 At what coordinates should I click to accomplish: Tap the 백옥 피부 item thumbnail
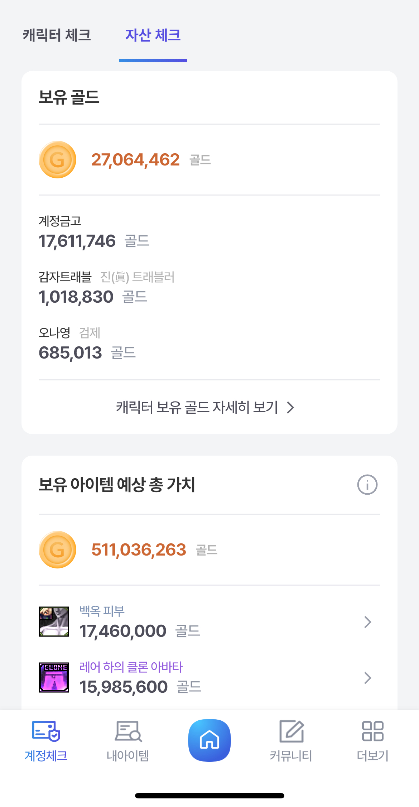54,621
